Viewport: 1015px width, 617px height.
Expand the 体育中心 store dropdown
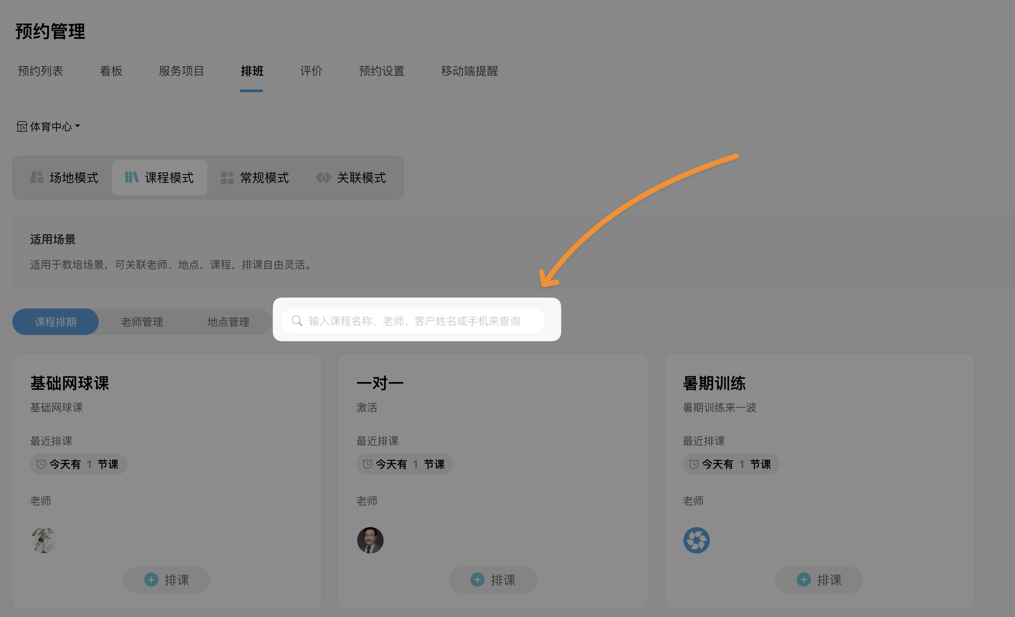(x=49, y=127)
